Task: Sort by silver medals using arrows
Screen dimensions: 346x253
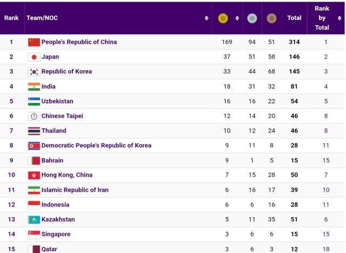Action: tap(261, 18)
